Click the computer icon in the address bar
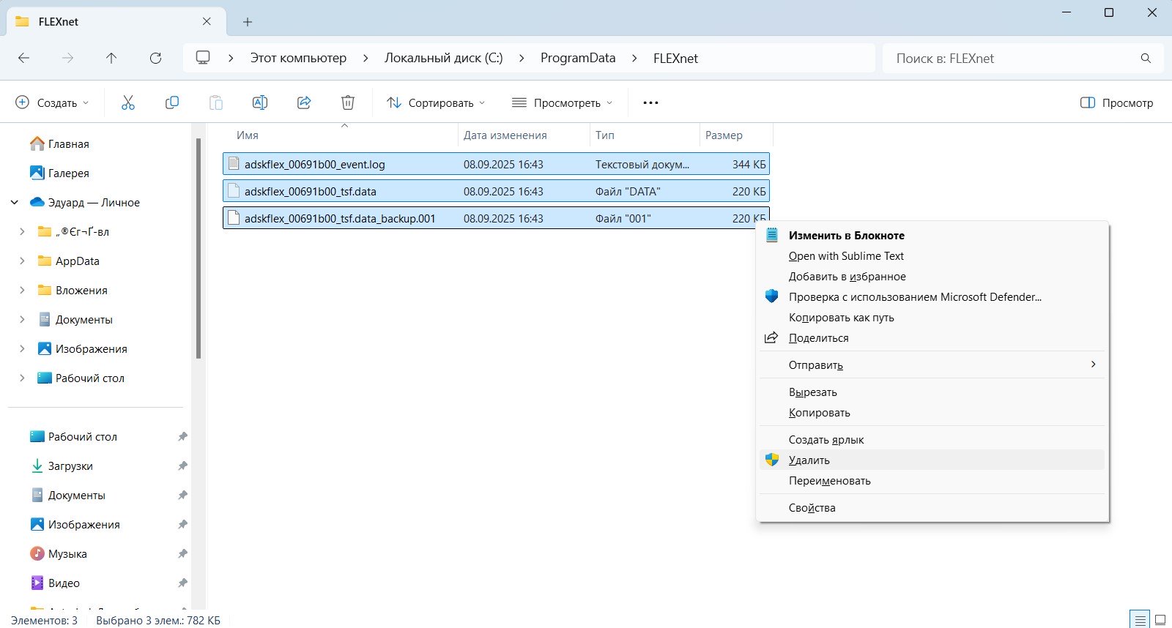The width and height of the screenshot is (1172, 628). [203, 58]
